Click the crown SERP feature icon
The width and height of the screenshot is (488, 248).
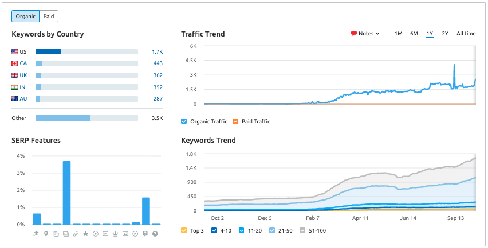[116, 234]
